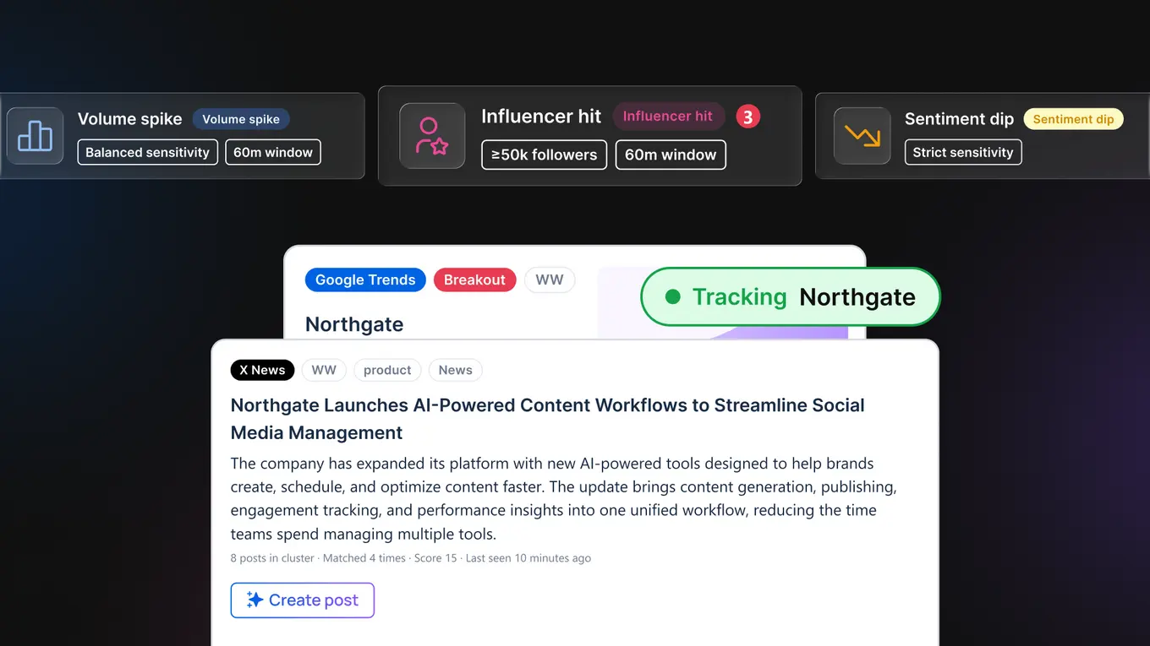The image size is (1150, 646).
Task: Click the article summary paragraph
Action: 564,498
